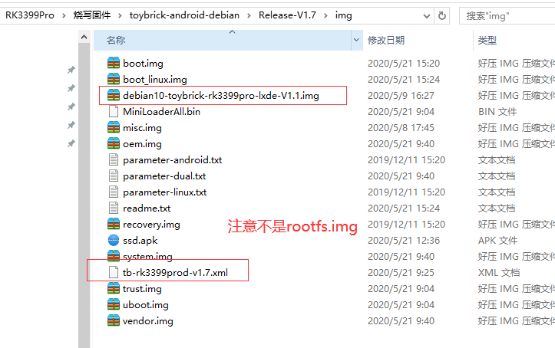This screenshot has width=555, height=348.
Task: Select the parameter-dual.txt file
Action: pos(164,176)
